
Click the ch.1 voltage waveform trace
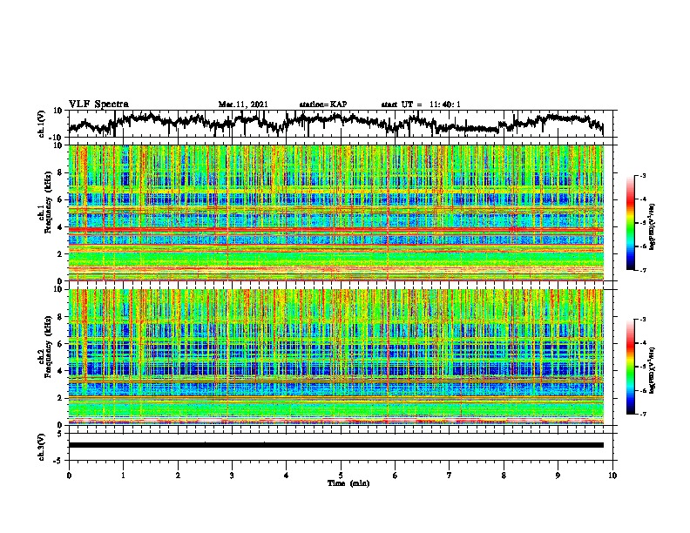[x=335, y=124]
